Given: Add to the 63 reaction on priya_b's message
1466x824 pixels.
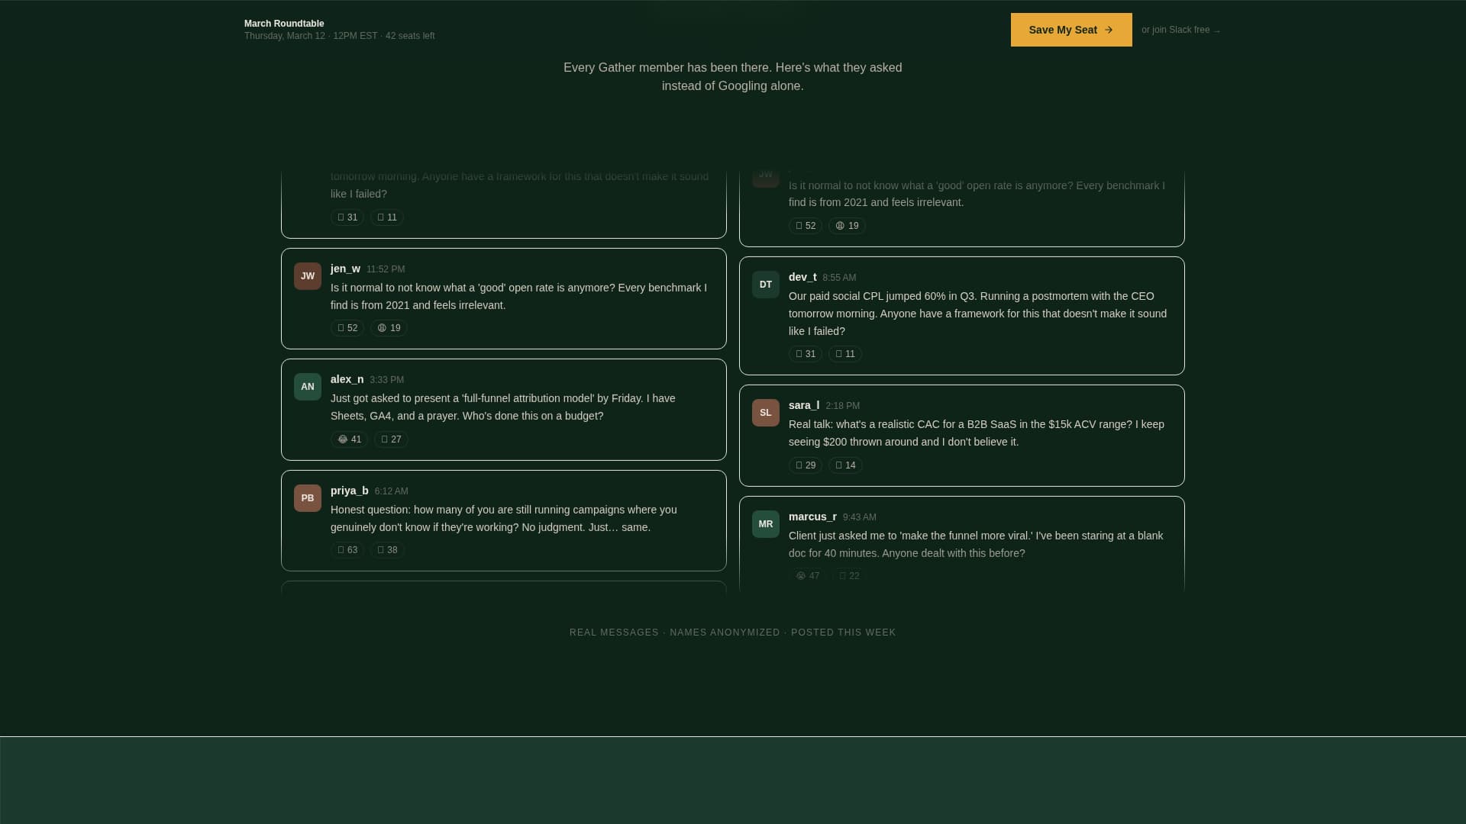Looking at the screenshot, I should click(x=347, y=550).
